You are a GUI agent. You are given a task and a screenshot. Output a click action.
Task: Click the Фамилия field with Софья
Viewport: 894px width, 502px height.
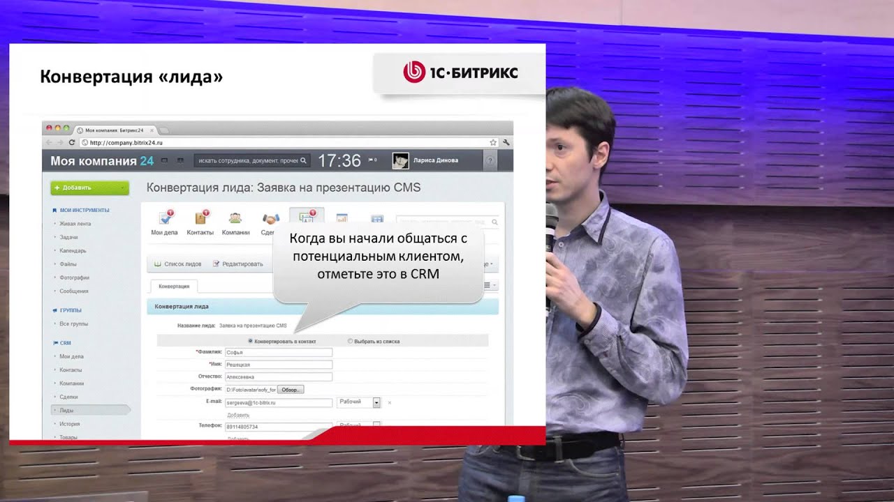[x=279, y=353]
